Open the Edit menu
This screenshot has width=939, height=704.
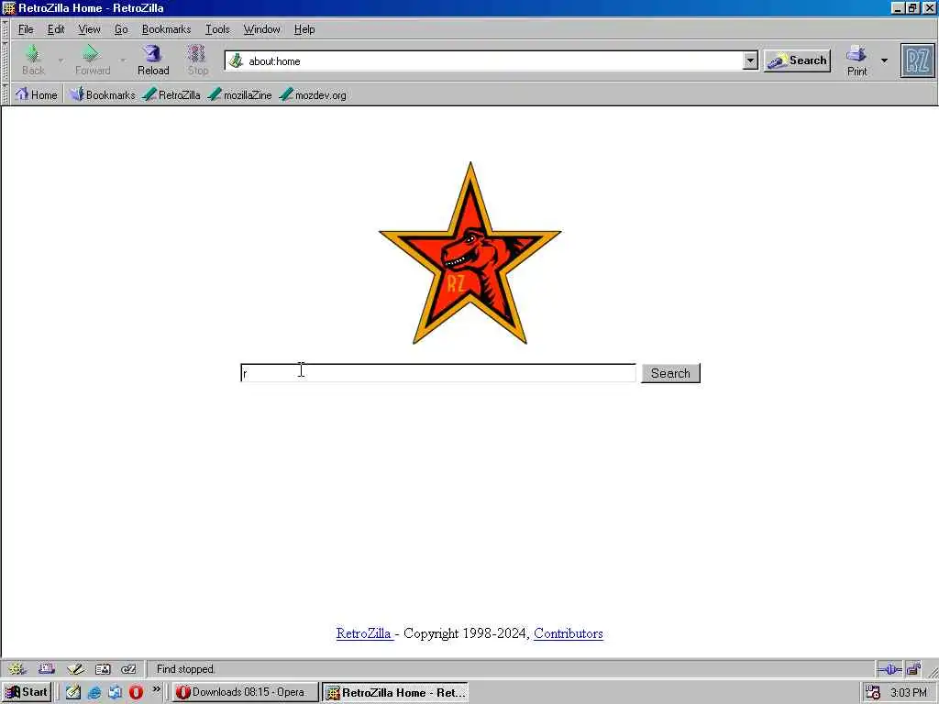56,29
